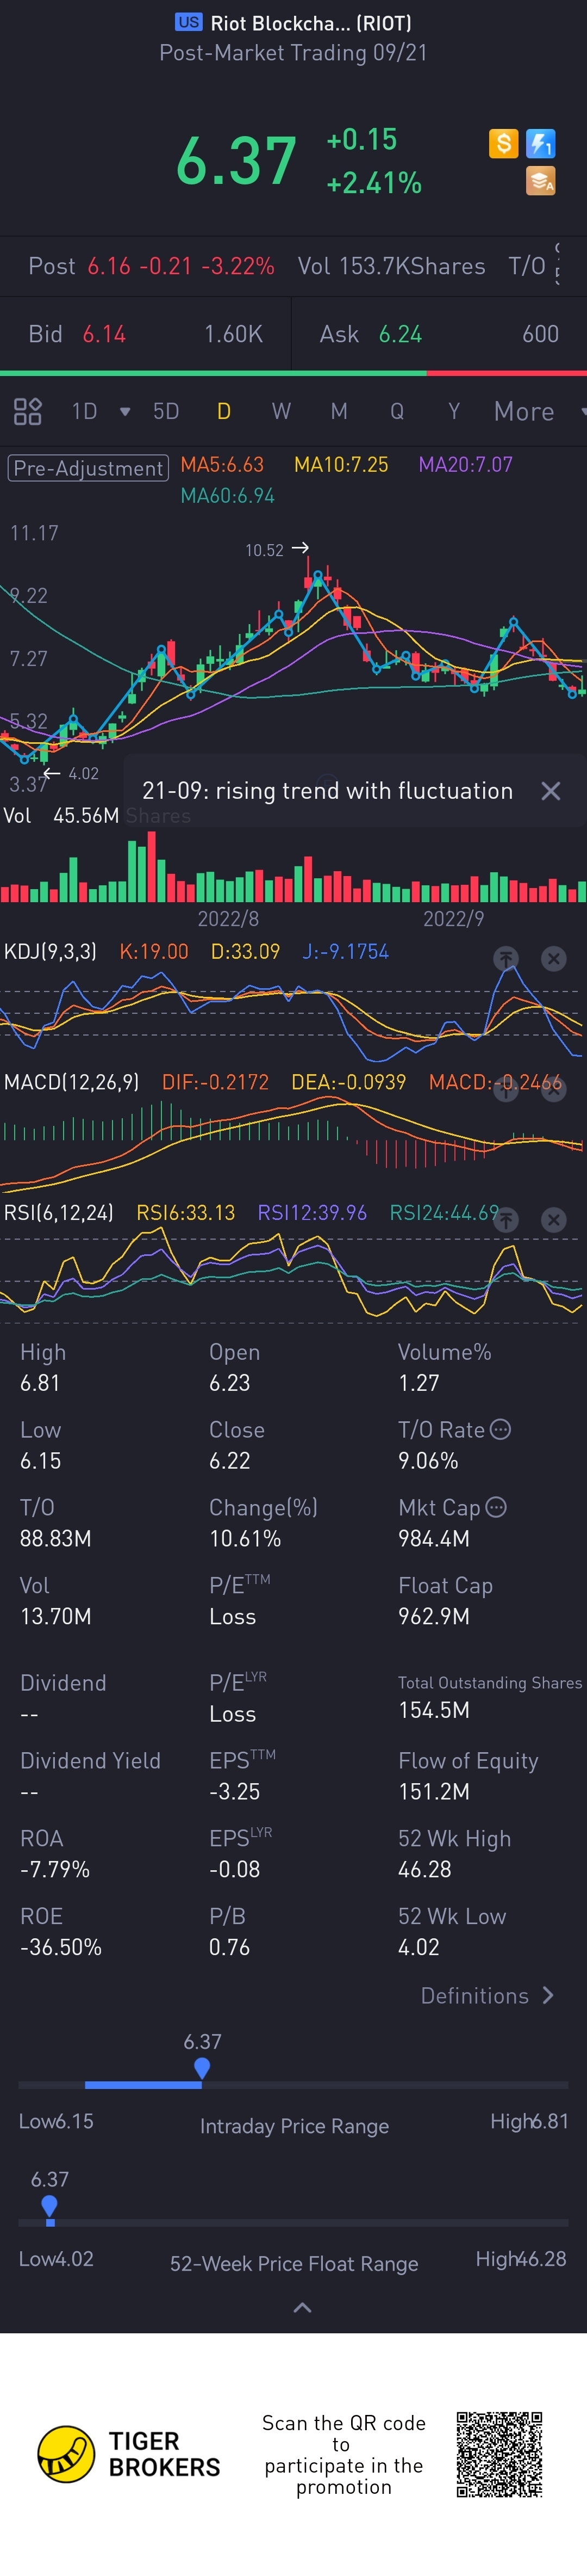Tap the orange stacked layers badge
The height and width of the screenshot is (2576, 587).
pyautogui.click(x=540, y=181)
